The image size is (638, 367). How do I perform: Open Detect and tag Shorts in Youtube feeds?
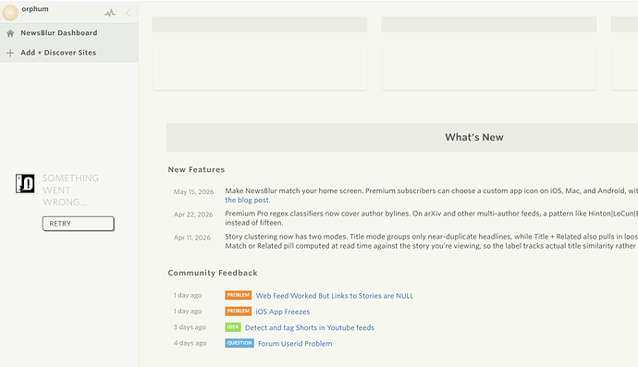tap(310, 327)
